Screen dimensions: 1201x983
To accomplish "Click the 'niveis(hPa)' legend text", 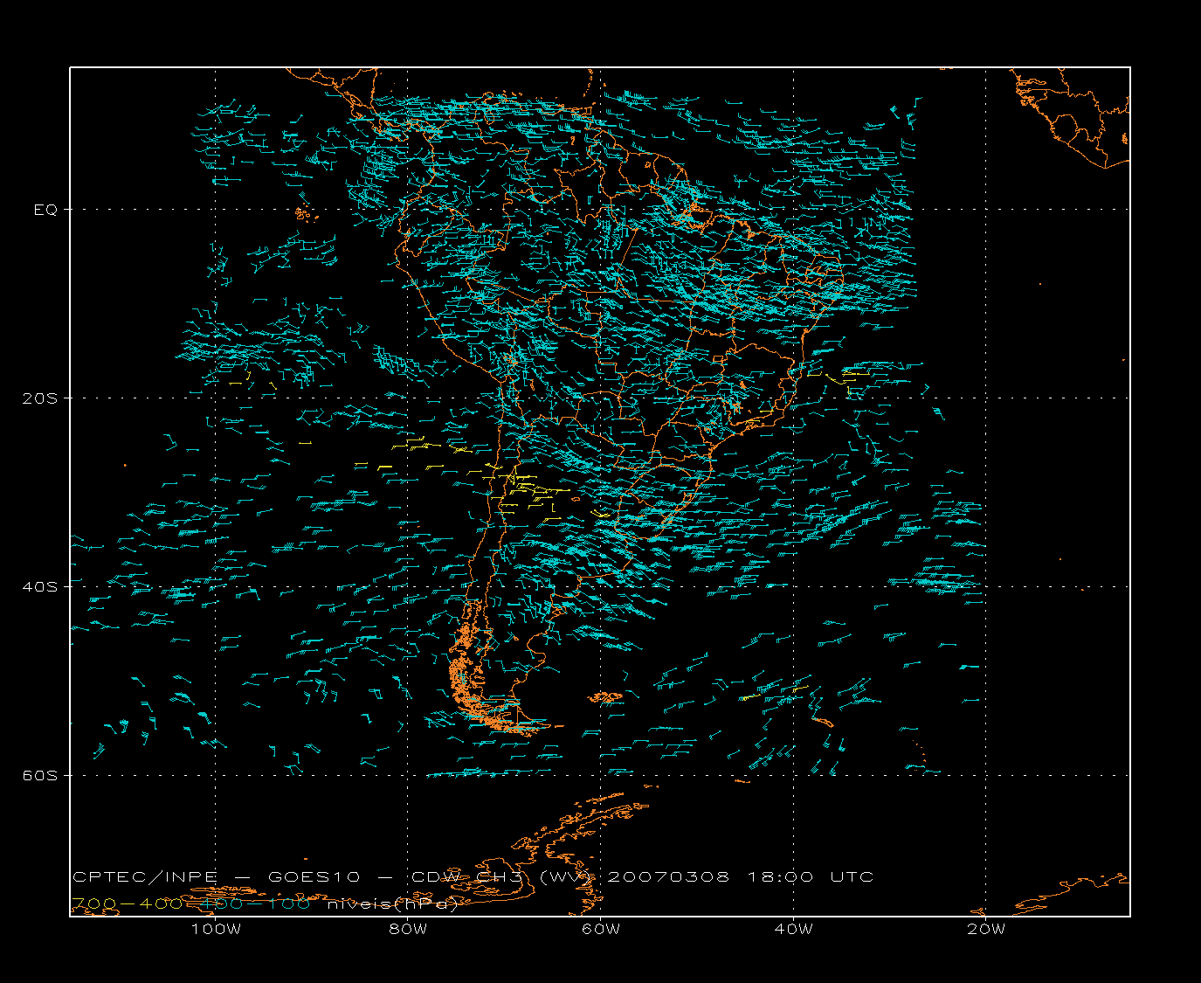I will click(392, 904).
